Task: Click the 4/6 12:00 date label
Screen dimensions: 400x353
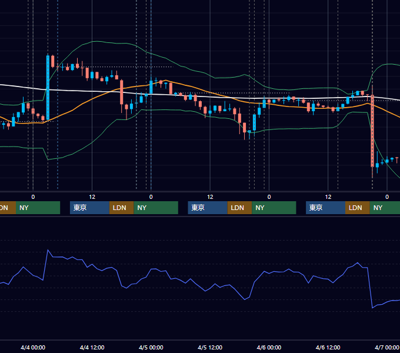Action: [x=328, y=347]
